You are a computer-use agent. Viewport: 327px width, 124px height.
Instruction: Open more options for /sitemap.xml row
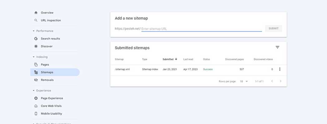coord(280,69)
